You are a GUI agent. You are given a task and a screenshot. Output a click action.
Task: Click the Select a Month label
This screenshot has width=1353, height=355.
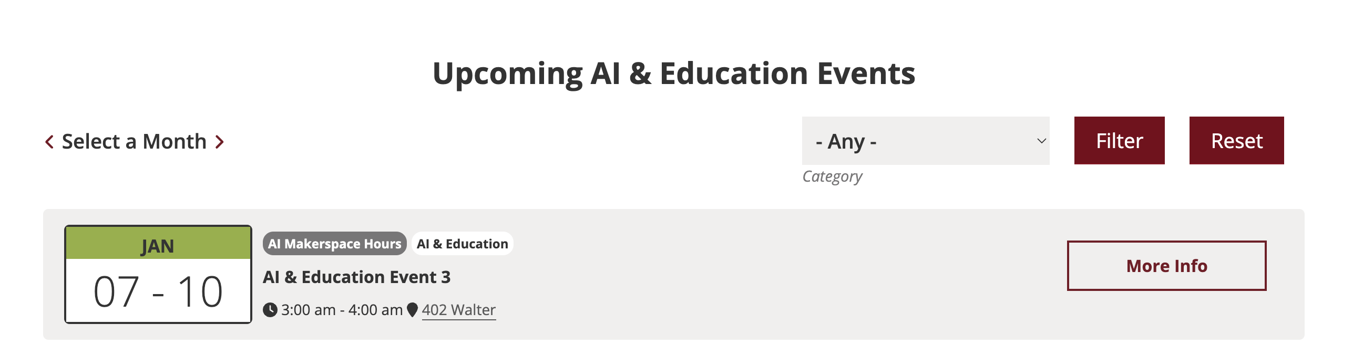tap(134, 142)
